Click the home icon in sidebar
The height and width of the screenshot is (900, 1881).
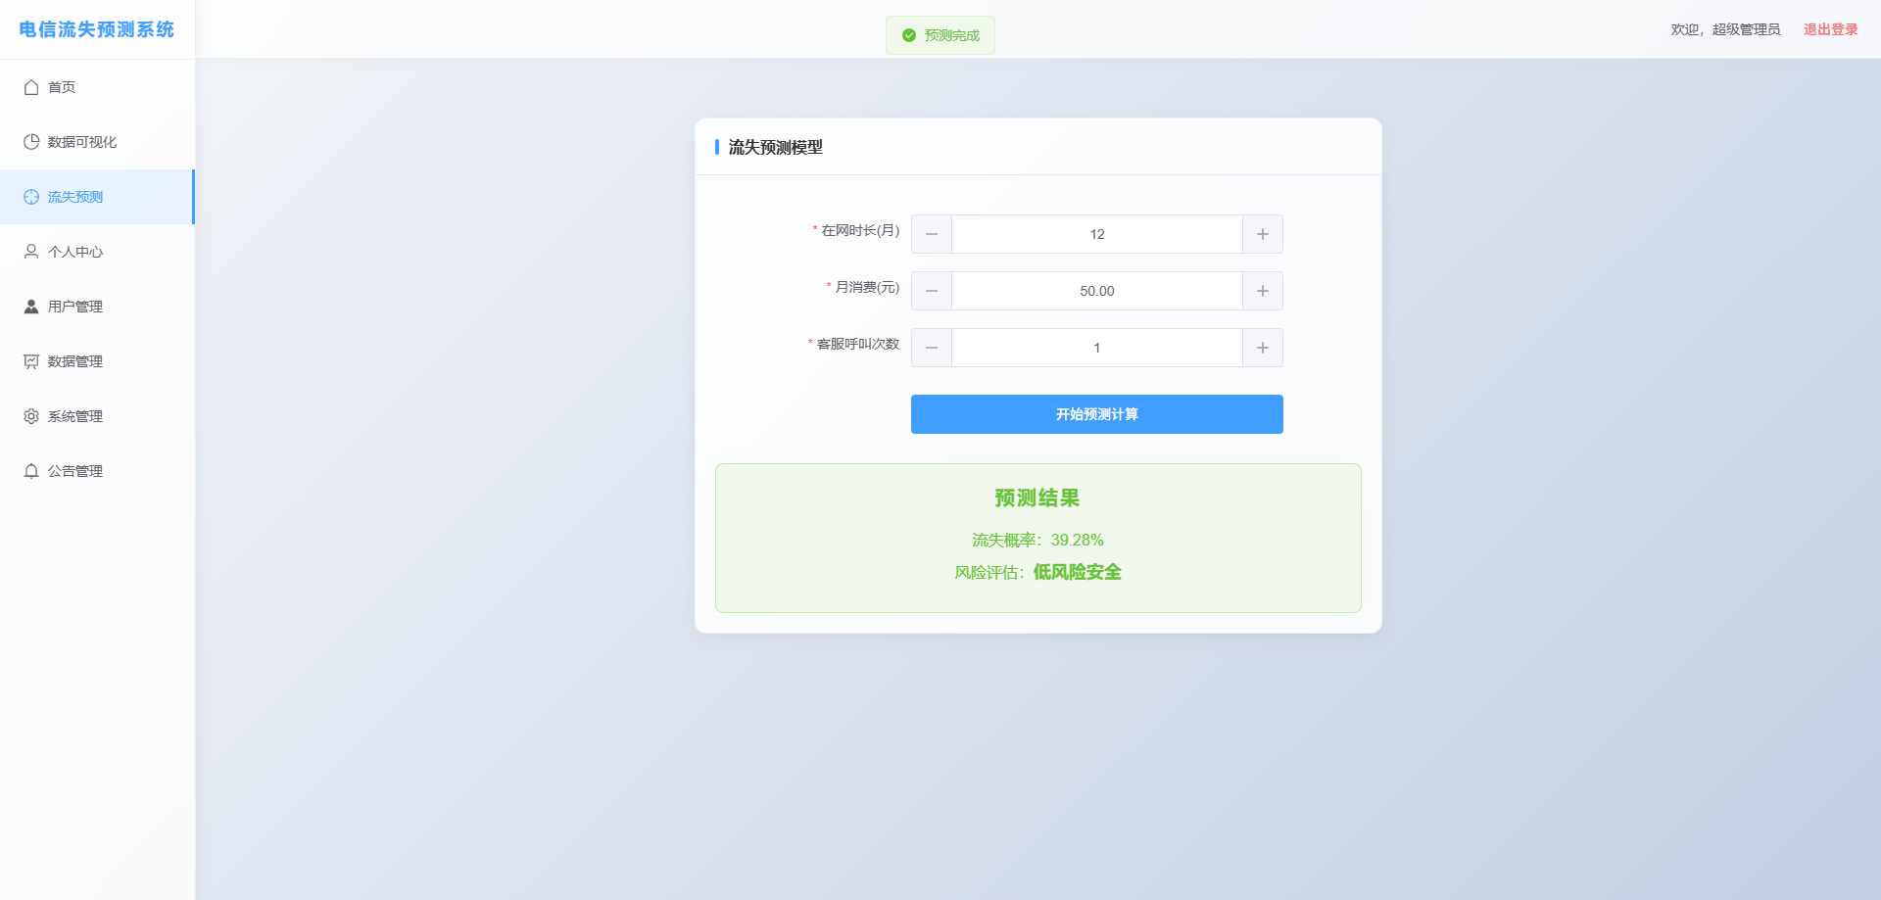click(x=31, y=87)
